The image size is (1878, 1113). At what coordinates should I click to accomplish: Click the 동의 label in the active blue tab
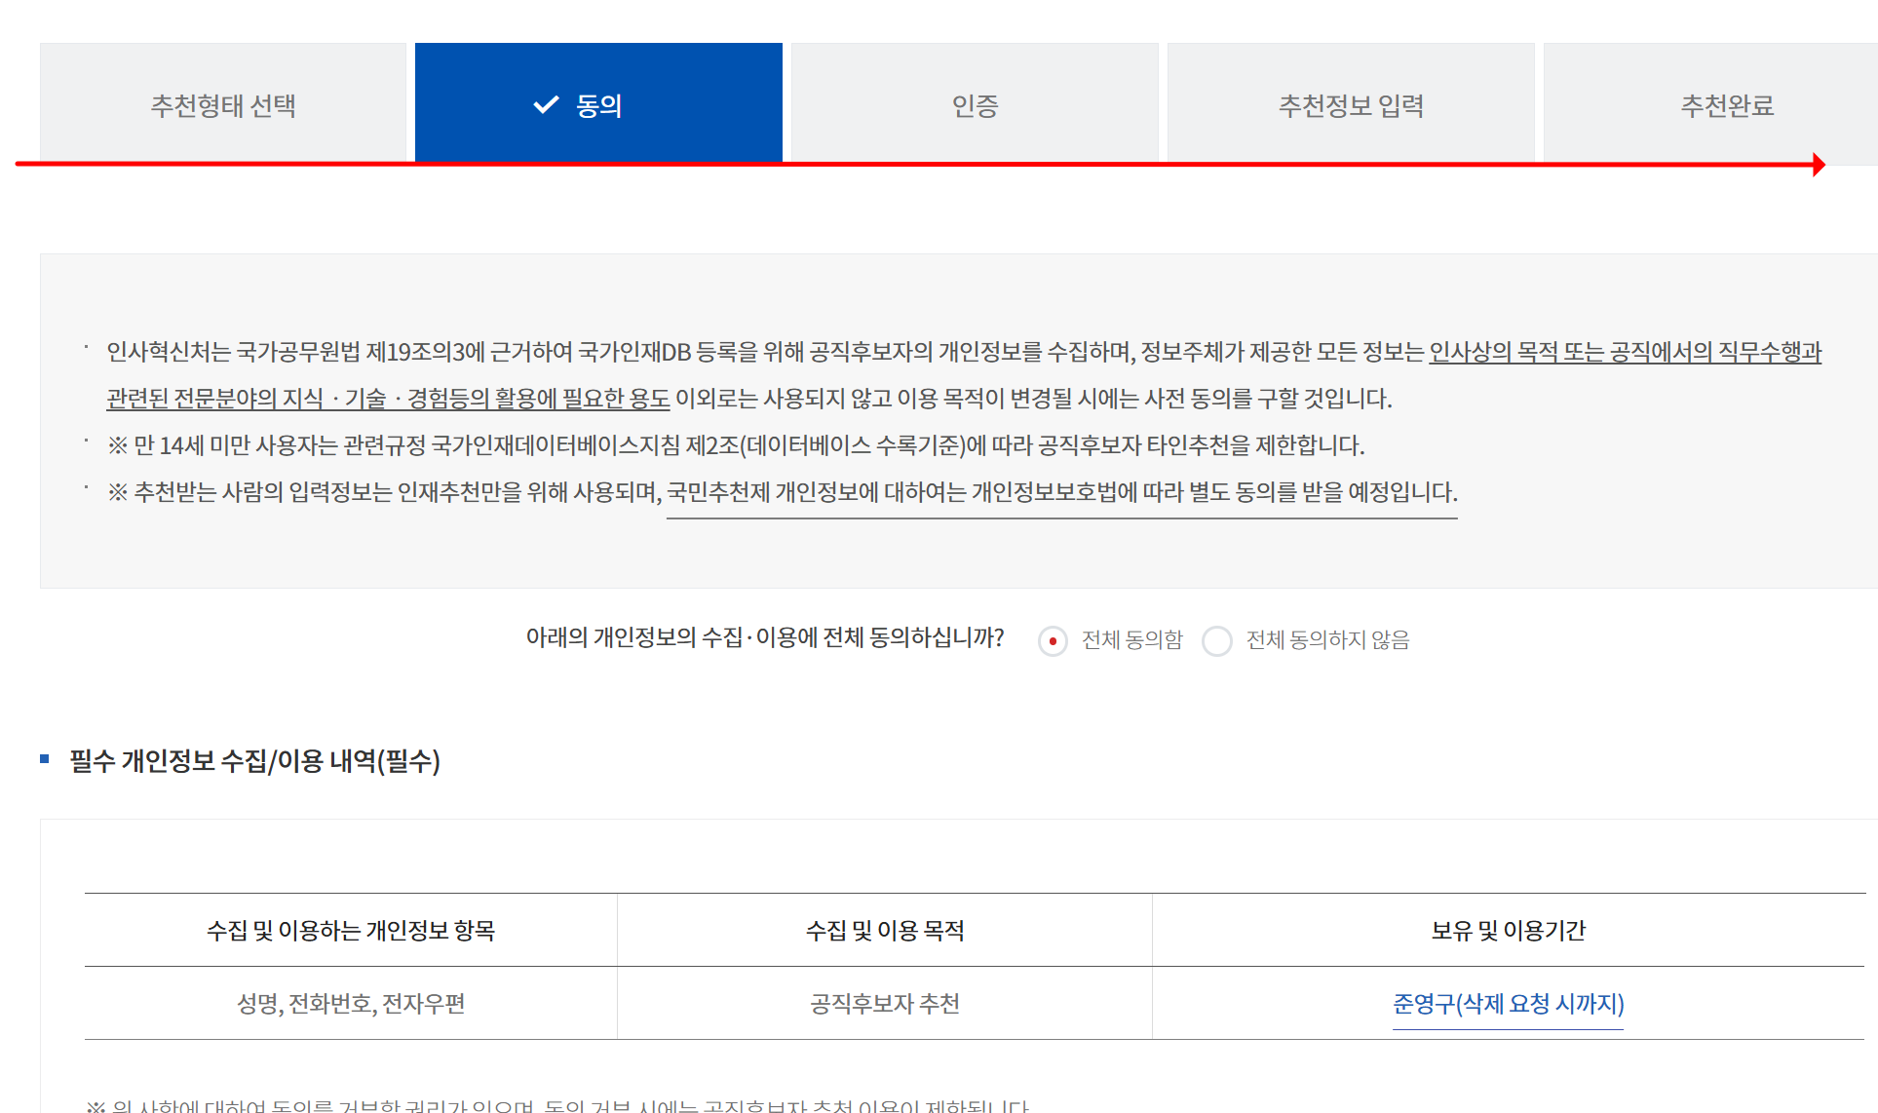click(599, 104)
